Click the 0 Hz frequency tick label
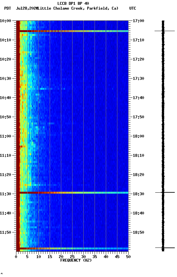 (x=16, y=257)
